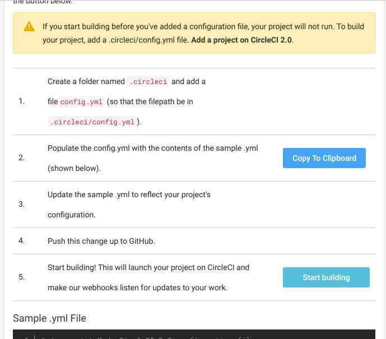
Task: Click the yellow warning triangle icon
Action: coord(29,26)
